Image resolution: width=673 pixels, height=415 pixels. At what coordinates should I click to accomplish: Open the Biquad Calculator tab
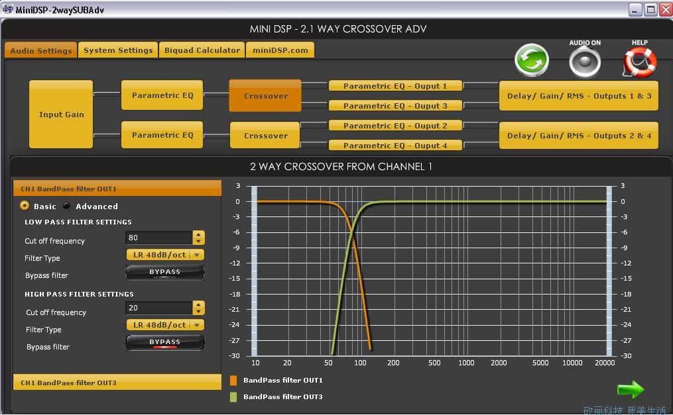click(x=202, y=50)
